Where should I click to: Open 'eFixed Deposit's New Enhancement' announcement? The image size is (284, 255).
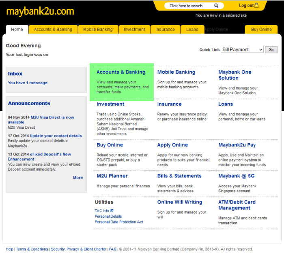(39, 157)
